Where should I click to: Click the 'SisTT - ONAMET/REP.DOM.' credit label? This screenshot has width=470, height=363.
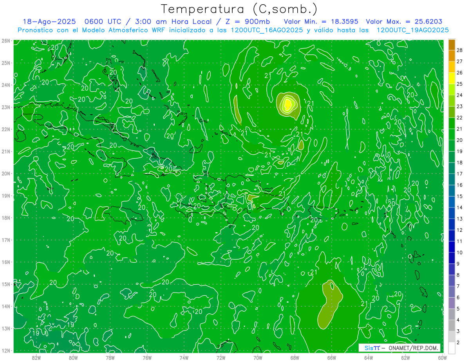tap(400, 348)
